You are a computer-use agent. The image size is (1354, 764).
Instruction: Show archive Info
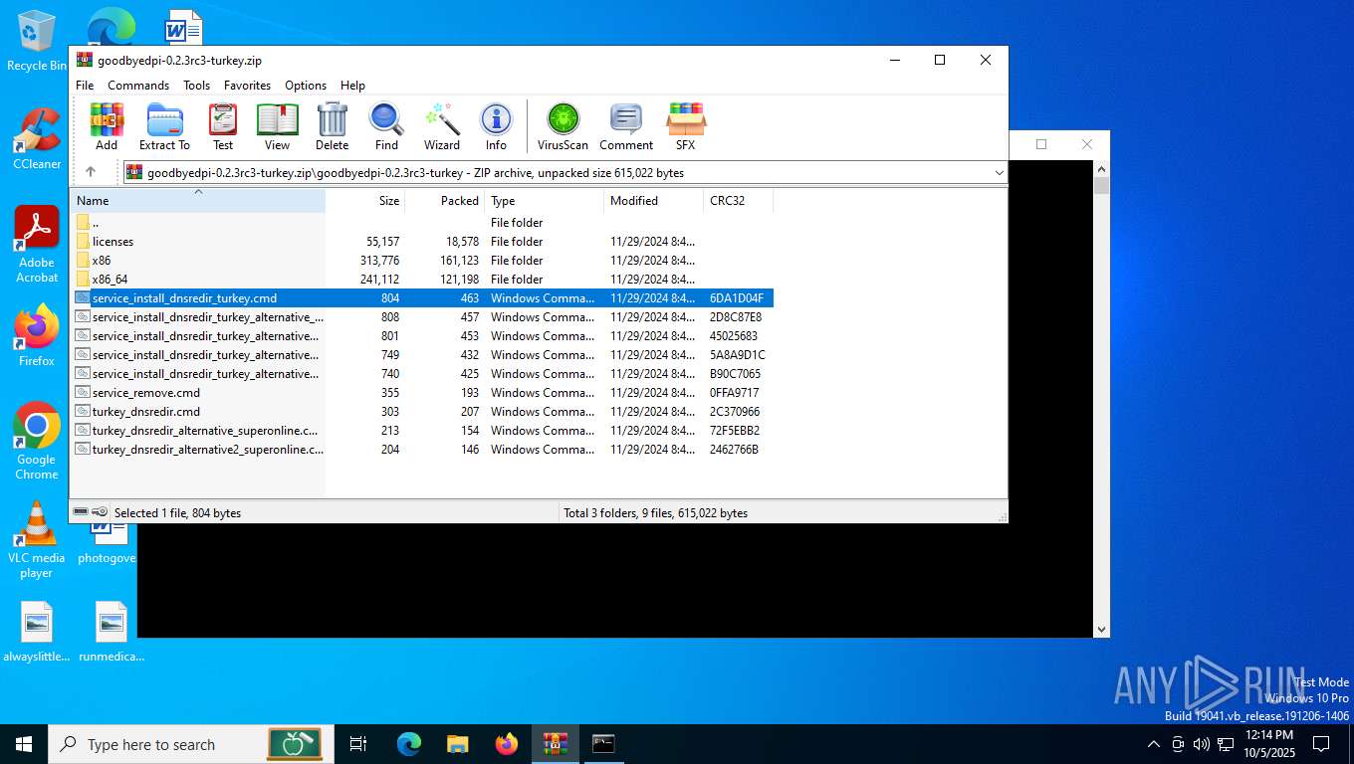click(x=496, y=126)
